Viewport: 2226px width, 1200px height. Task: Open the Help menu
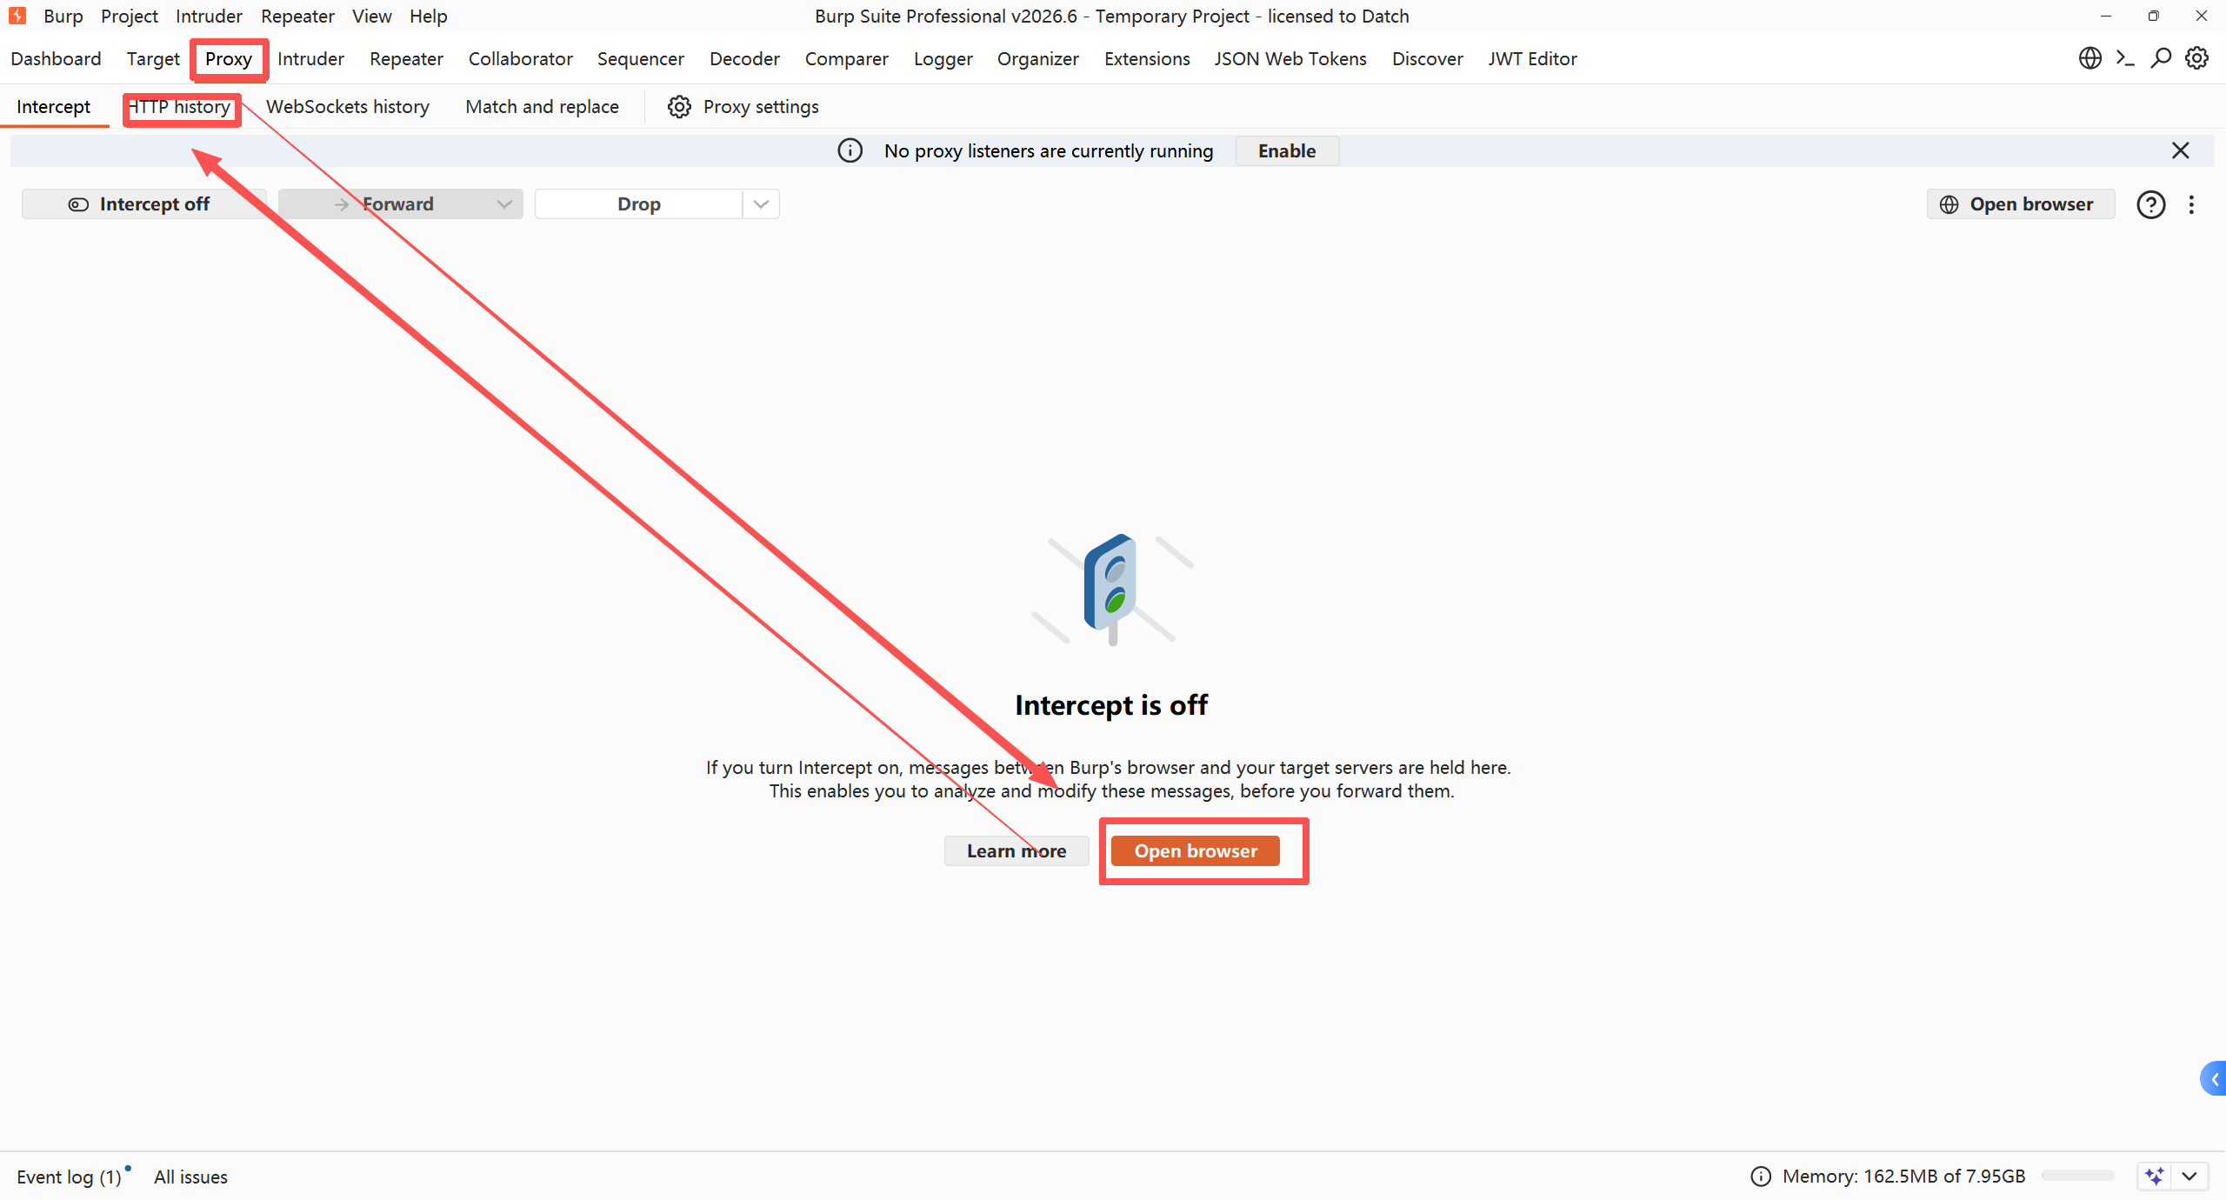[429, 16]
